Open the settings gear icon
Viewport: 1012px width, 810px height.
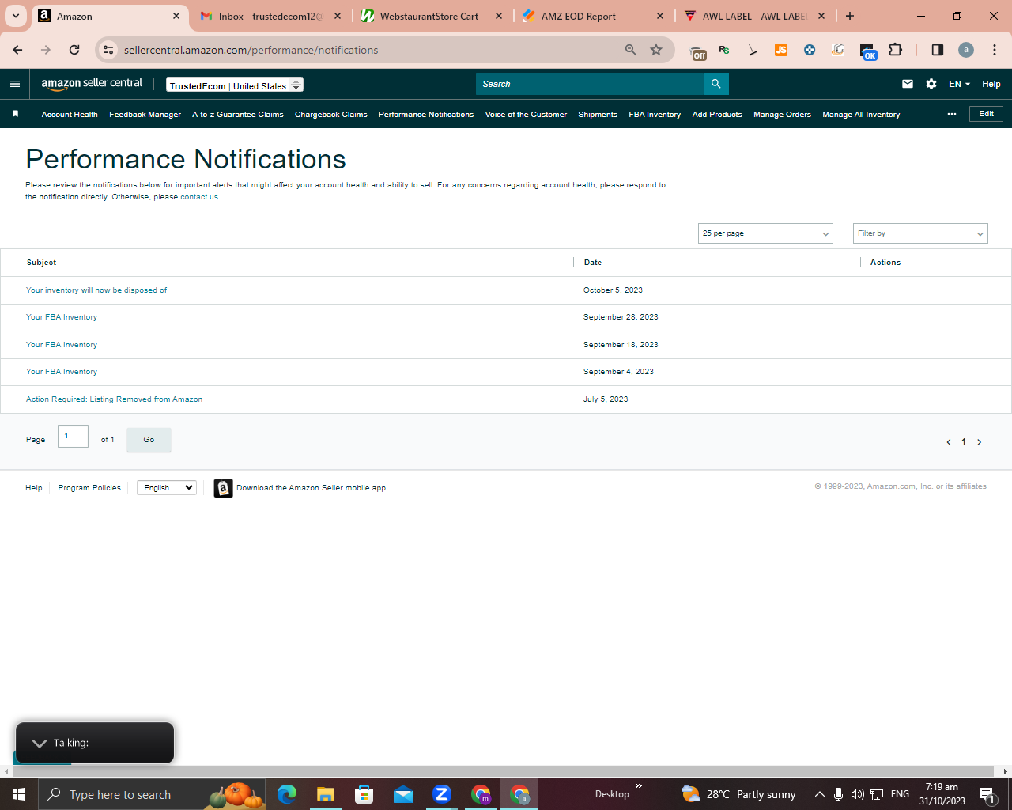pos(931,84)
